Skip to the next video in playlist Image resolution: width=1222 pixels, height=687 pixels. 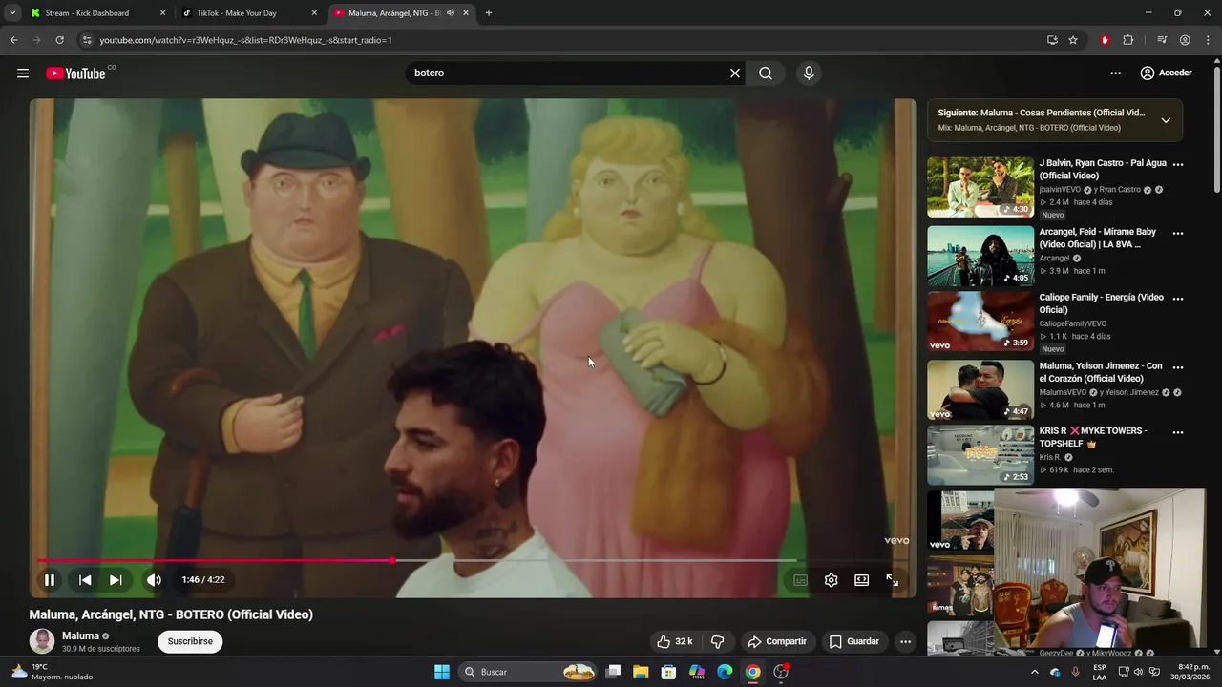116,580
